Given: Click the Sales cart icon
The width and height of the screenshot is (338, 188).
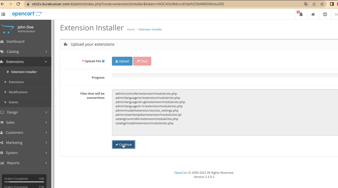Looking at the screenshot, I should pos(2,122).
